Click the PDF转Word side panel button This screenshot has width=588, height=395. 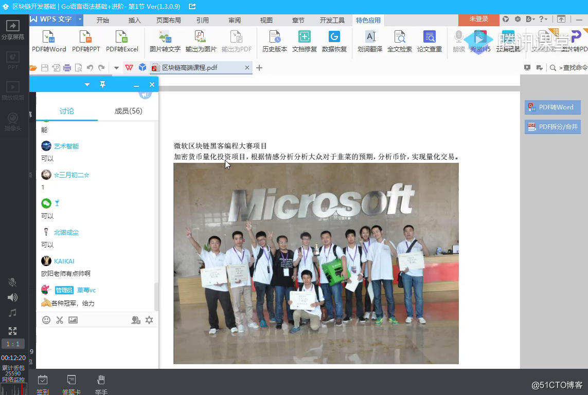click(553, 107)
